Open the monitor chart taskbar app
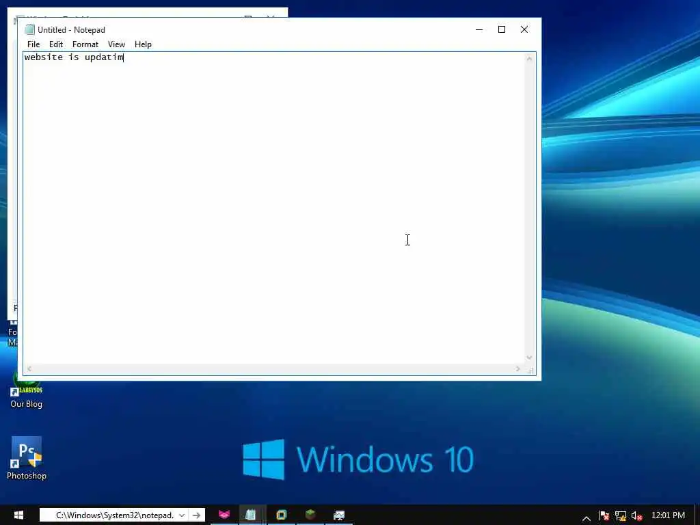Screen dimensions: 700x525 tap(339, 515)
